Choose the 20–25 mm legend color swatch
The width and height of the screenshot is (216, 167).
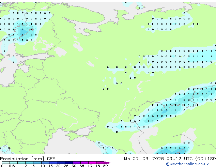pos(61,163)
